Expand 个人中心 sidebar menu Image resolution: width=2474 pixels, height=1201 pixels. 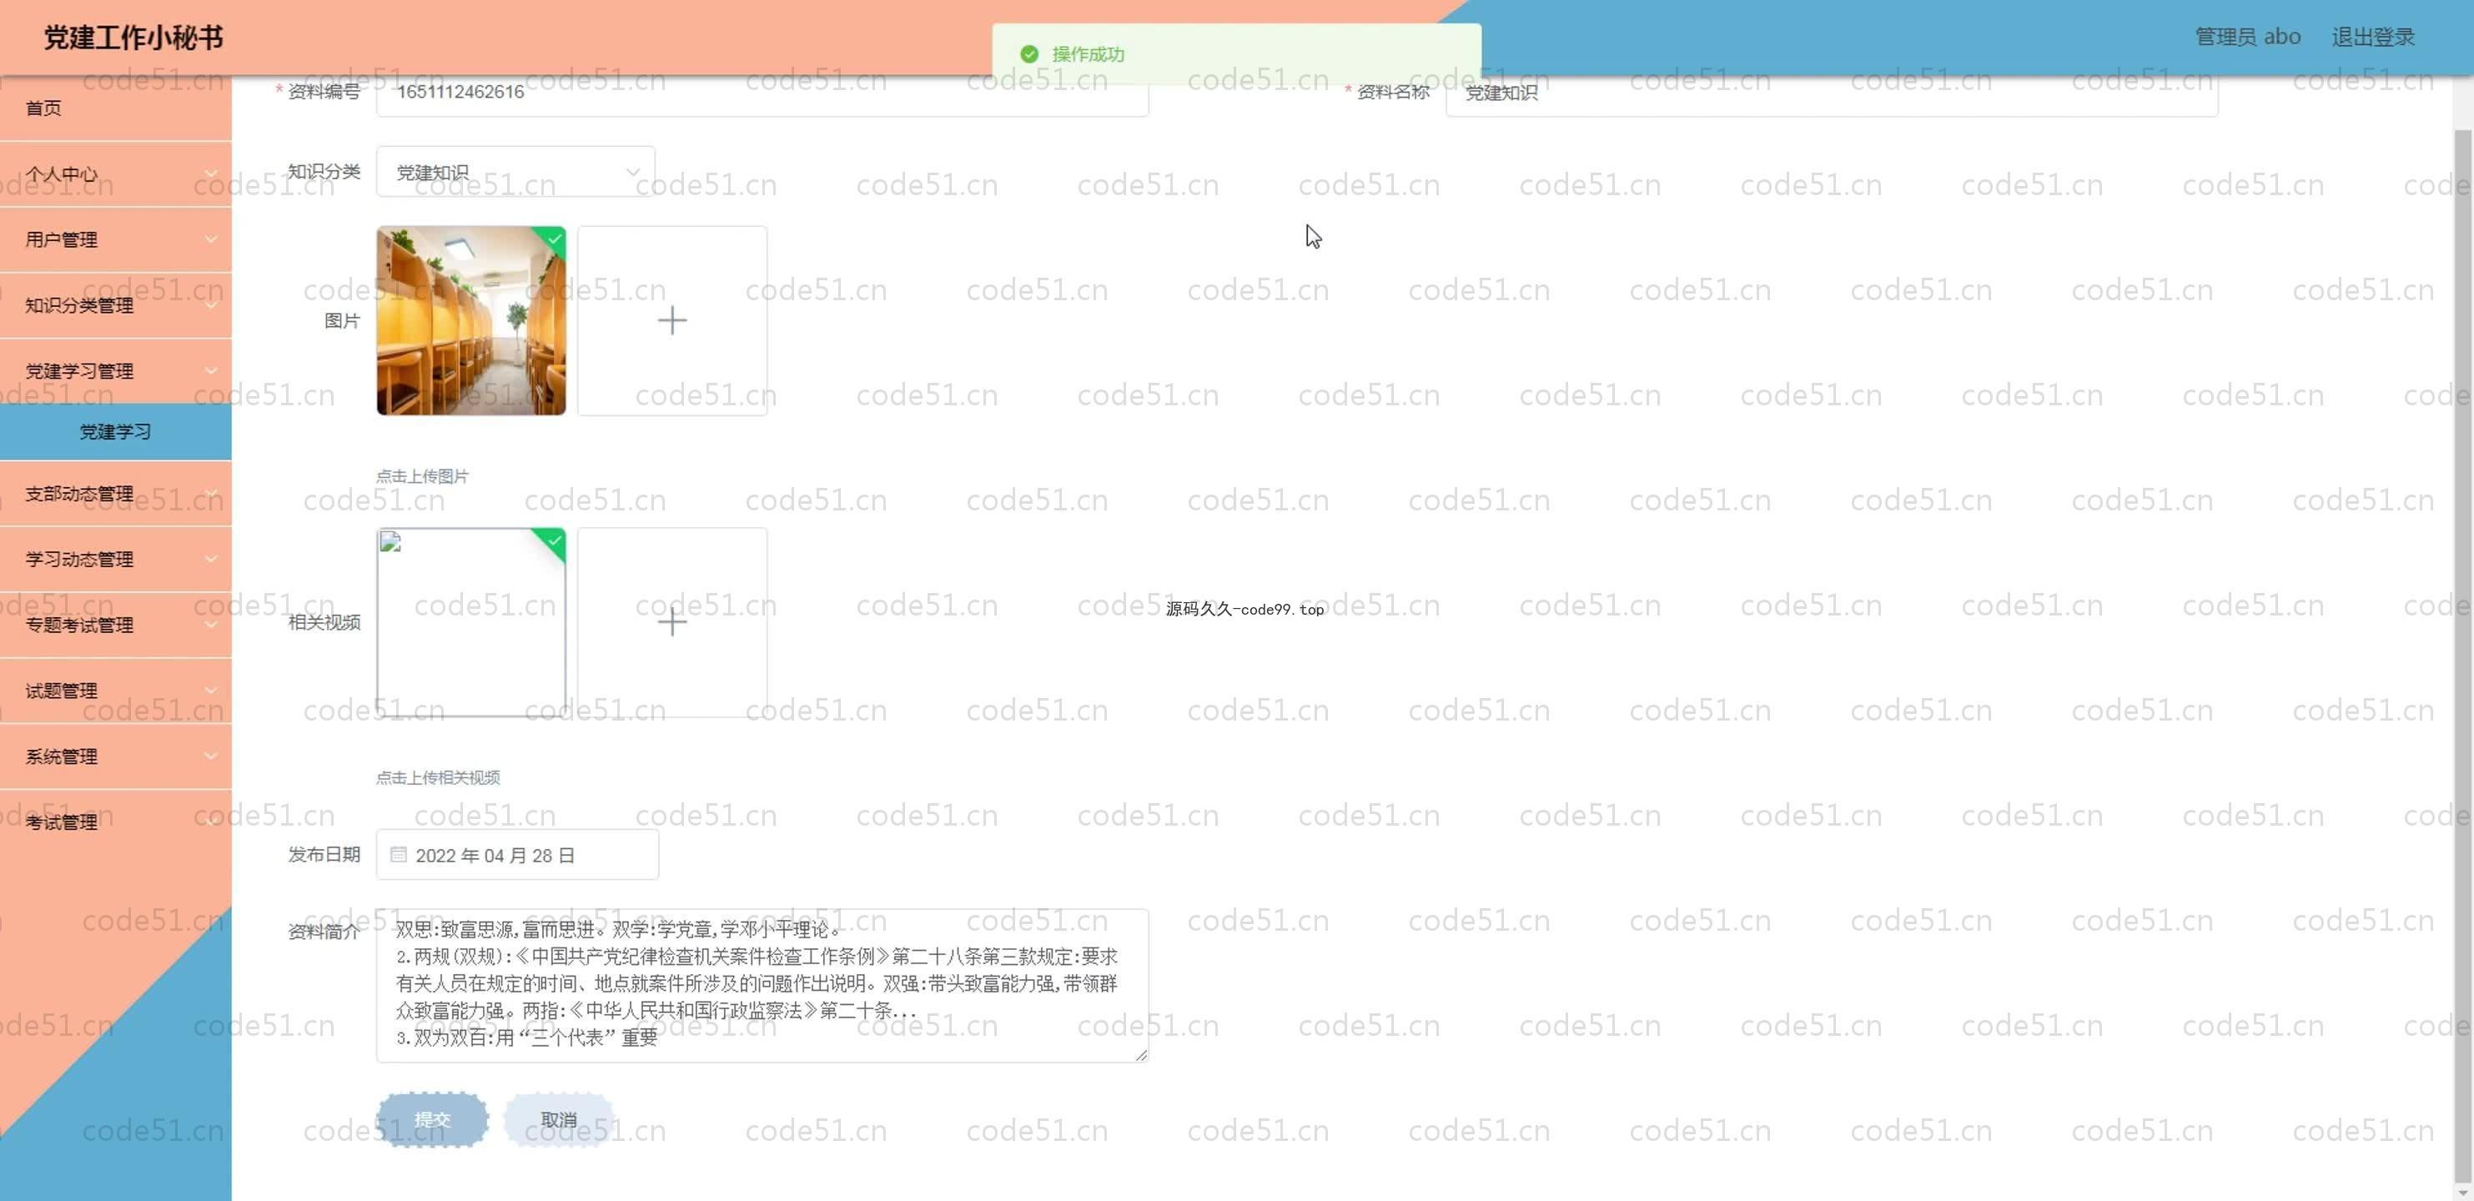point(115,173)
